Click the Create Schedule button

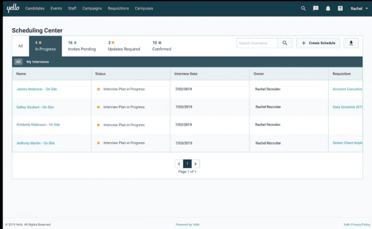click(318, 43)
